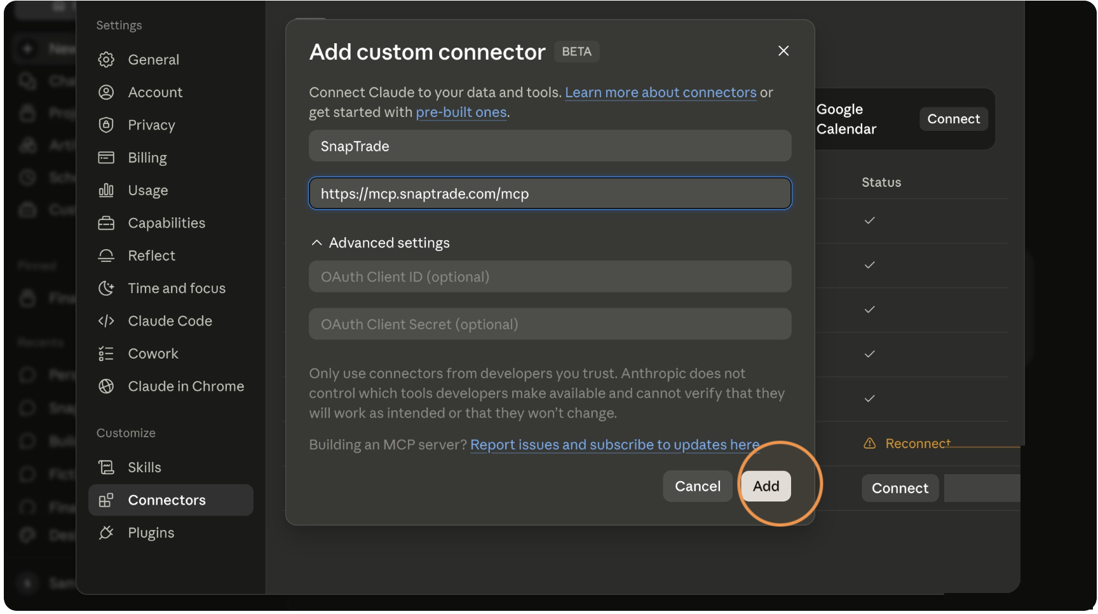1098x614 pixels.
Task: Click the Account person icon
Action: pos(106,92)
